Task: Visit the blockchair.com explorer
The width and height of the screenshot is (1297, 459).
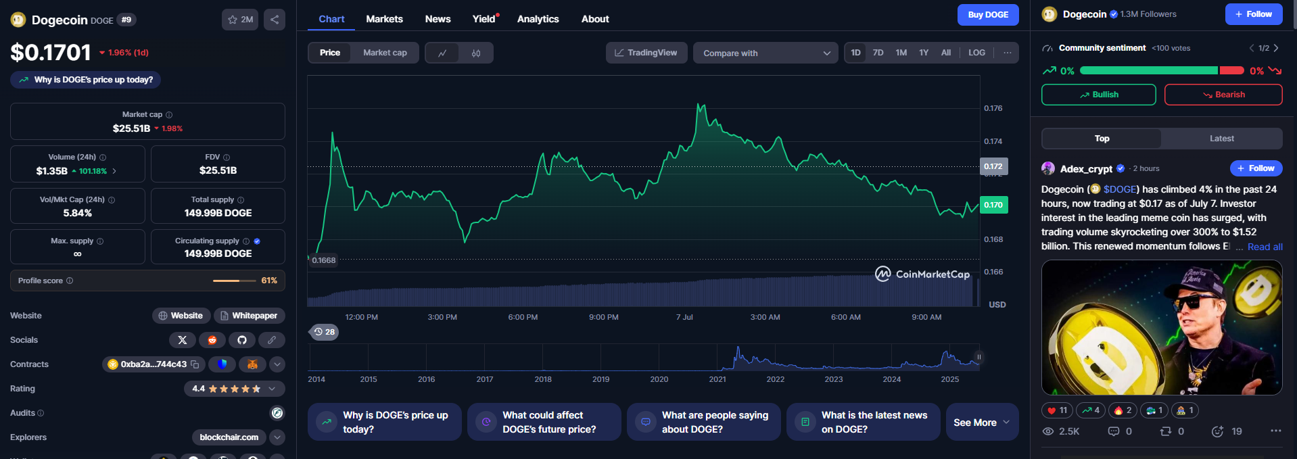Action: point(229,437)
